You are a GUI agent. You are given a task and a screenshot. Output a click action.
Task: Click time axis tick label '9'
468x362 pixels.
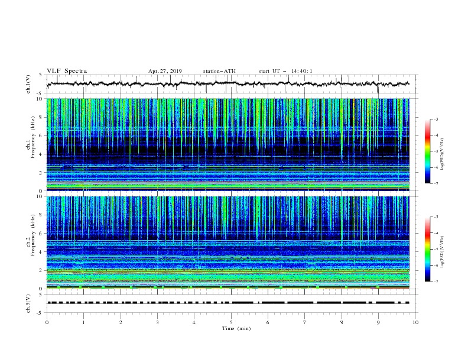click(378, 322)
